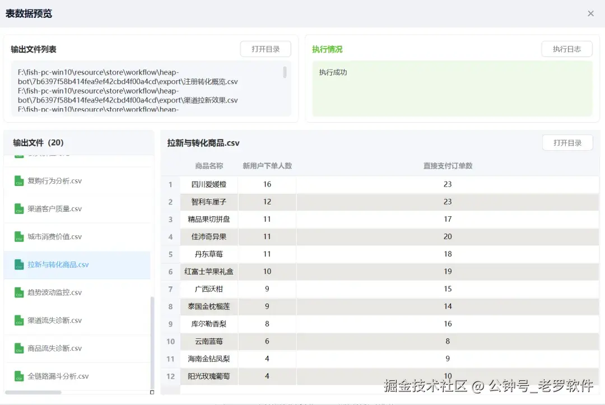This screenshot has height=405, width=605.
Task: Select the 红富士苹果礼盒 cell
Action: point(209,272)
